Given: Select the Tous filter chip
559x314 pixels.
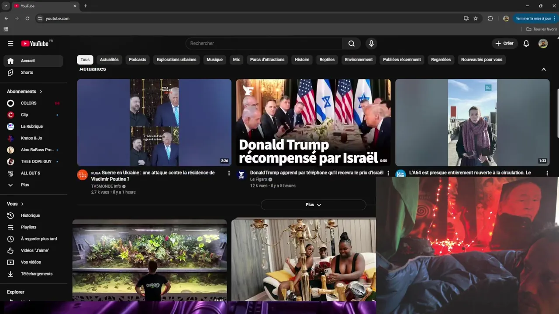Looking at the screenshot, I should [x=85, y=60].
